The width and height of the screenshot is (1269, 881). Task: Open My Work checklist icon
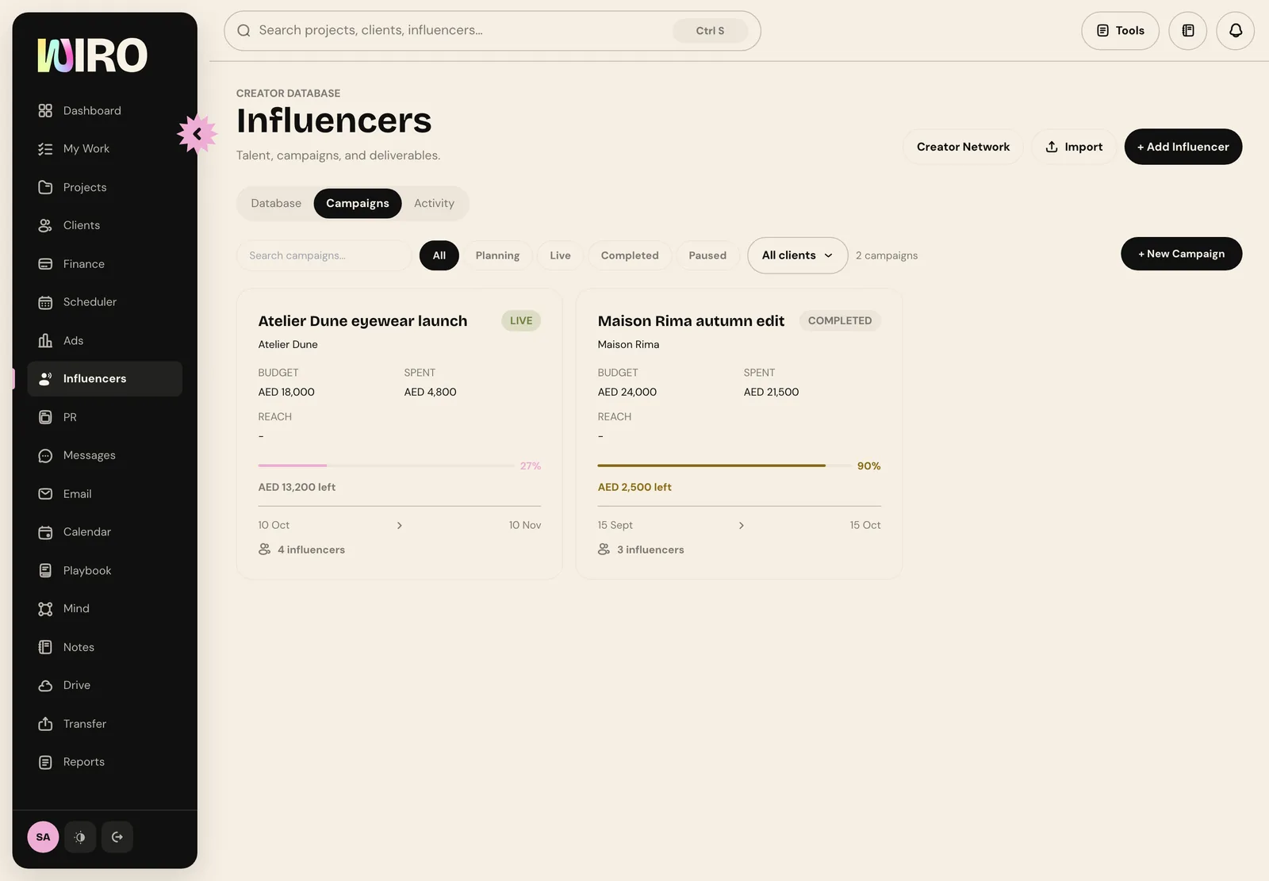pyautogui.click(x=45, y=149)
